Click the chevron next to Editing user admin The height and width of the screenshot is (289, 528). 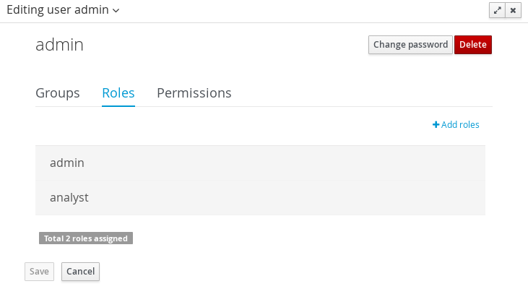point(116,10)
